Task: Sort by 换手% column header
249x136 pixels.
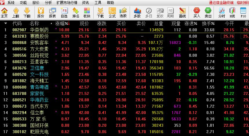Action: (208, 24)
